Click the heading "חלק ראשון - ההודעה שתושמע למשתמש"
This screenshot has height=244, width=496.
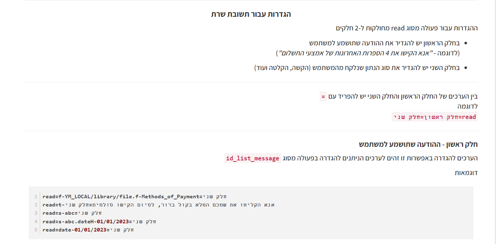tap(418, 145)
